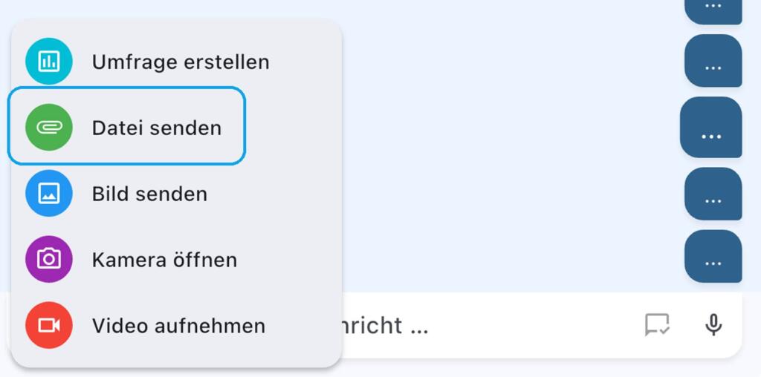Click the partially cut-off message bubble at top

pos(713,11)
